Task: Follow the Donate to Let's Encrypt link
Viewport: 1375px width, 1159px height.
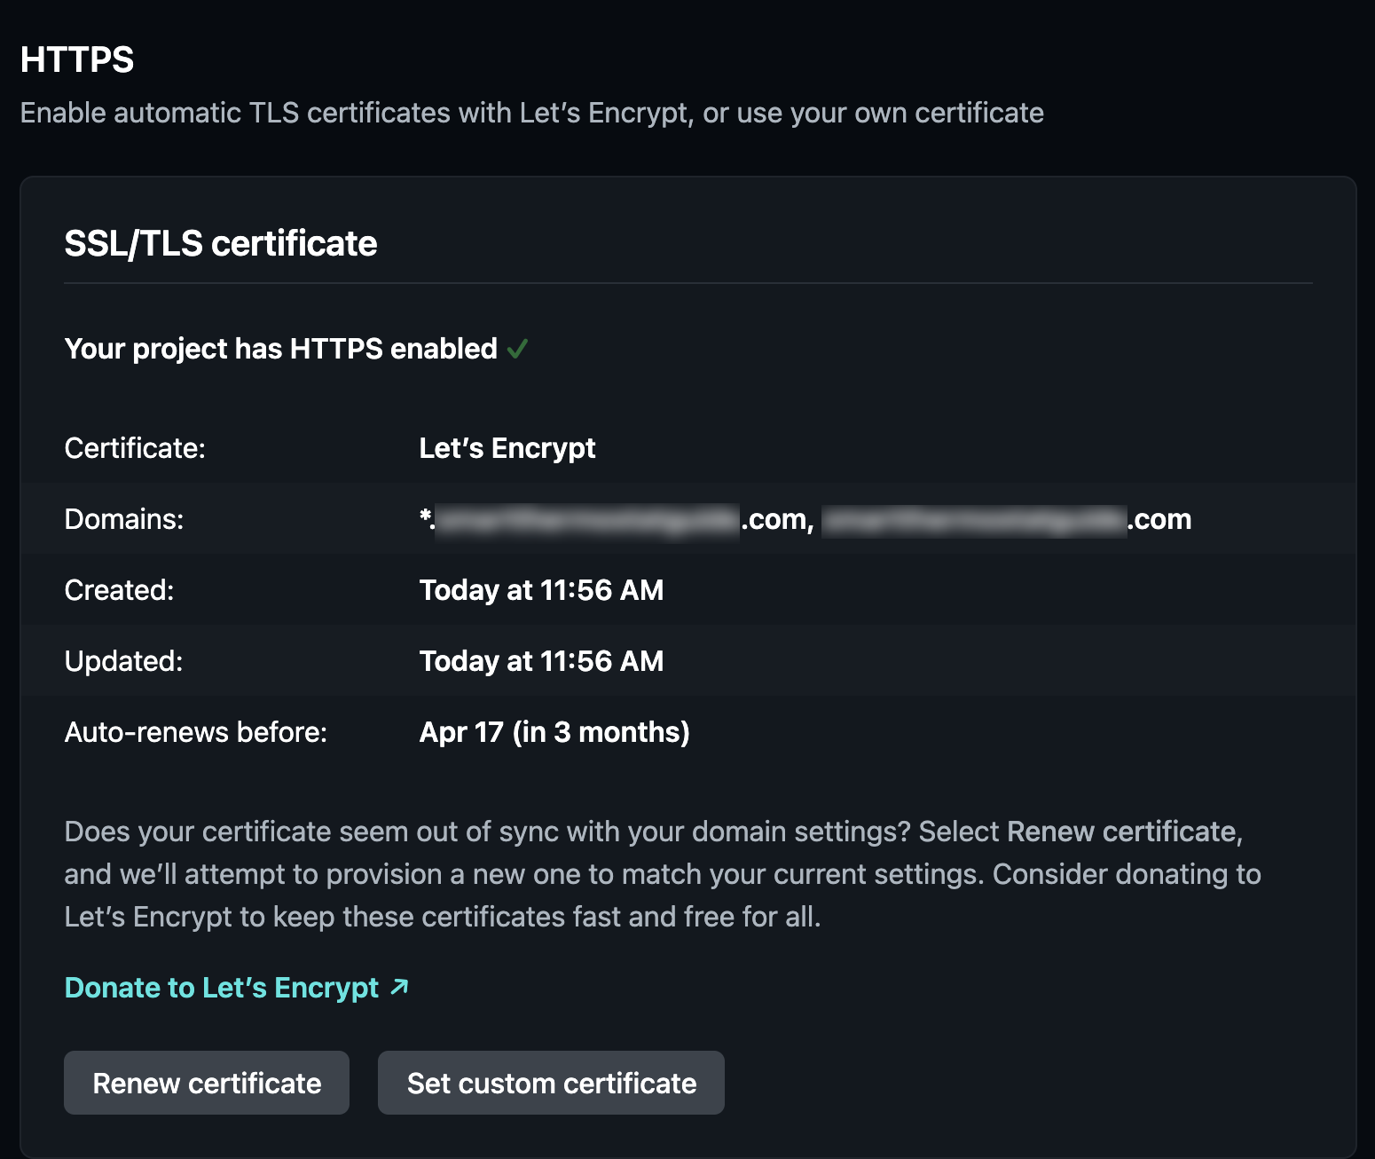Action: [222, 988]
